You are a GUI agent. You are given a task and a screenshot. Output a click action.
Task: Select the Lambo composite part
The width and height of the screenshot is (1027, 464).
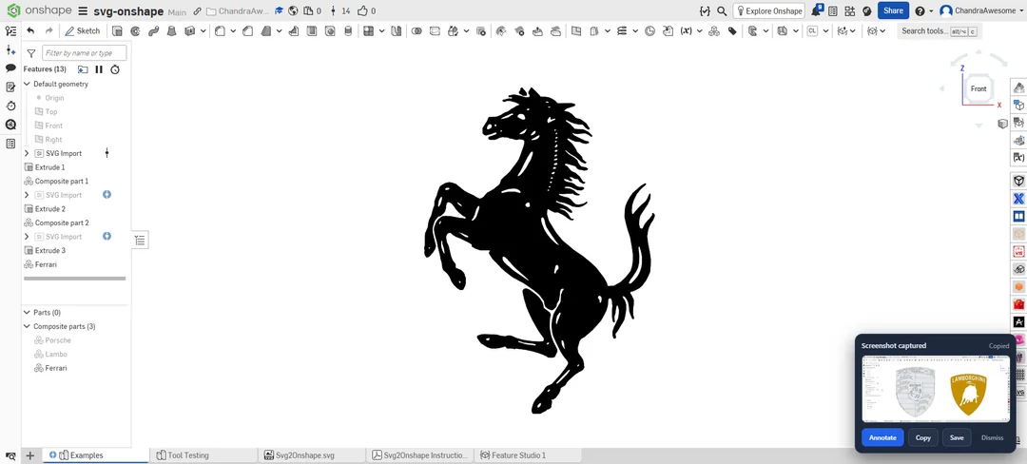[x=56, y=354]
